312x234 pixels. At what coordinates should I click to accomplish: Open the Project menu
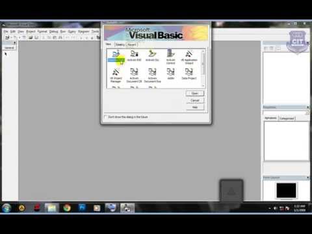31,32
